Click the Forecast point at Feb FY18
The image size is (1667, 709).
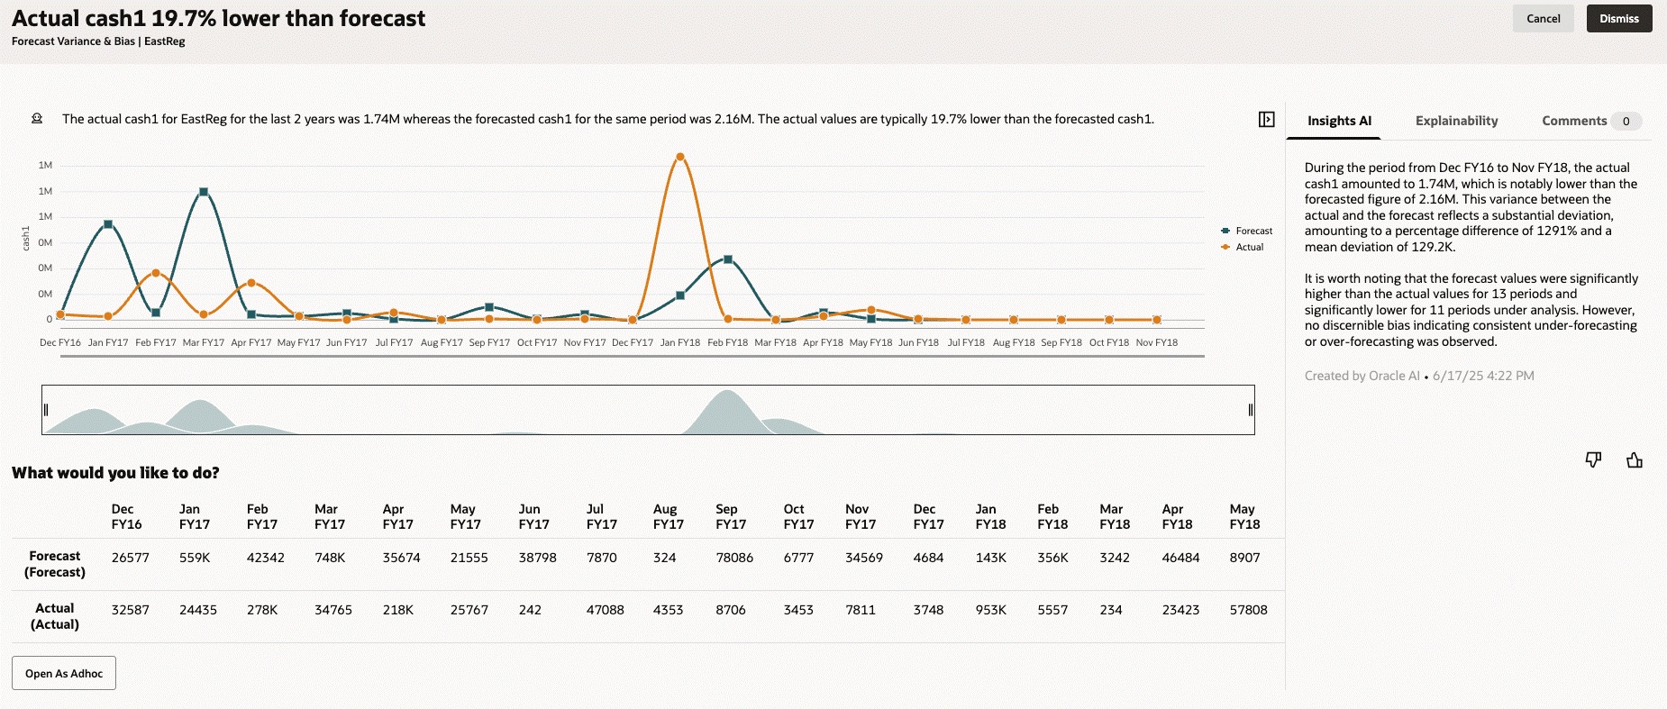728,259
